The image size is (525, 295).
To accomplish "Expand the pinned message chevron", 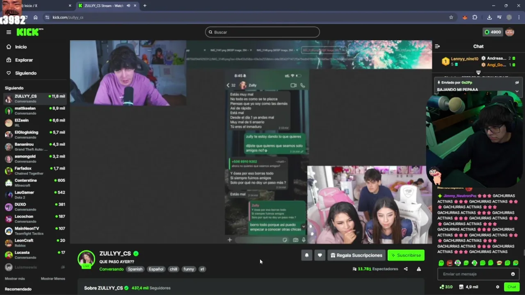I will click(517, 91).
